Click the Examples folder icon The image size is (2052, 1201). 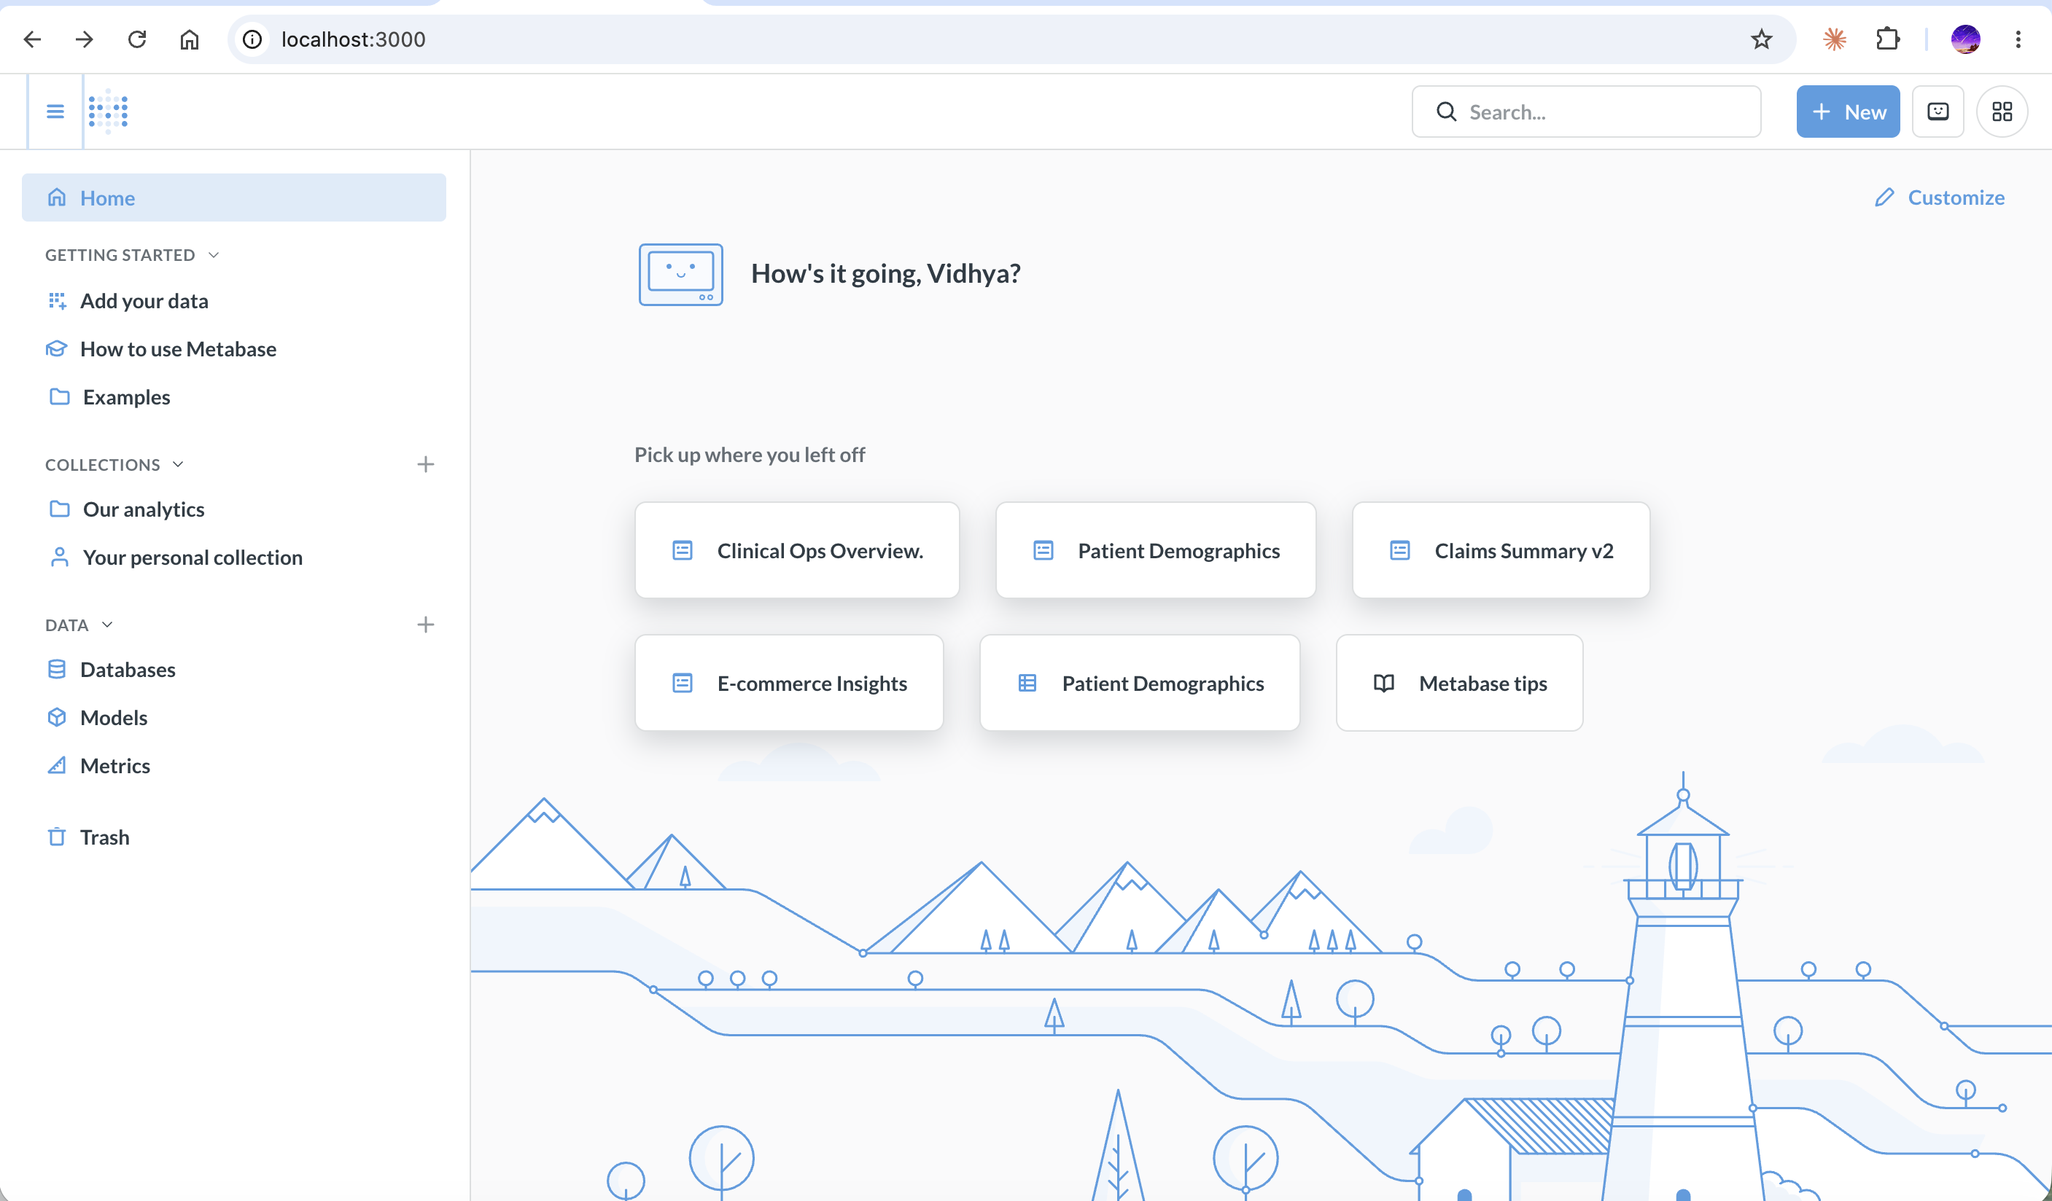[60, 397]
